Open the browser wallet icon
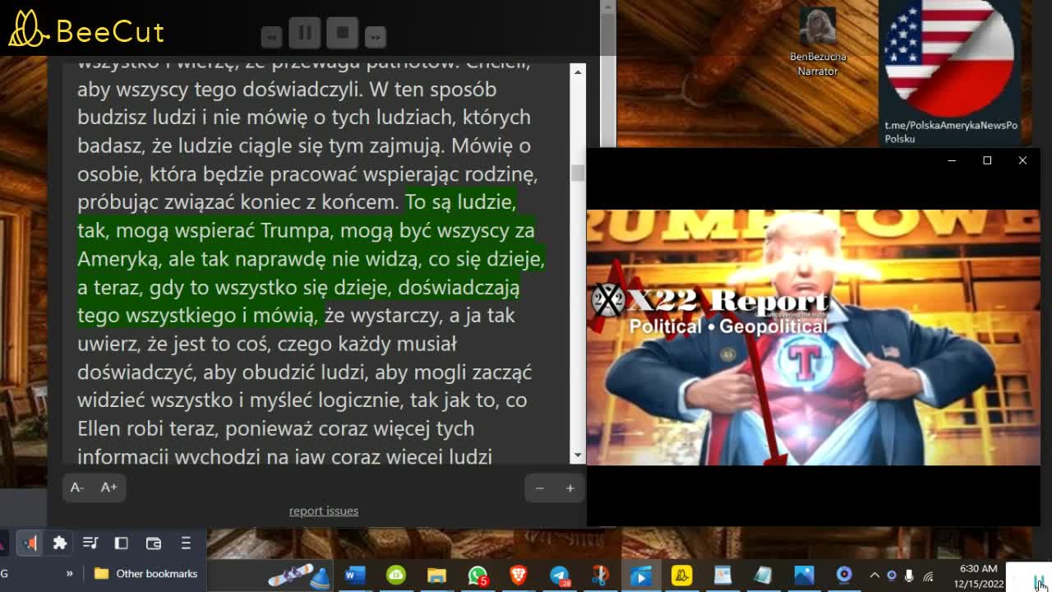The width and height of the screenshot is (1052, 592). 153,543
